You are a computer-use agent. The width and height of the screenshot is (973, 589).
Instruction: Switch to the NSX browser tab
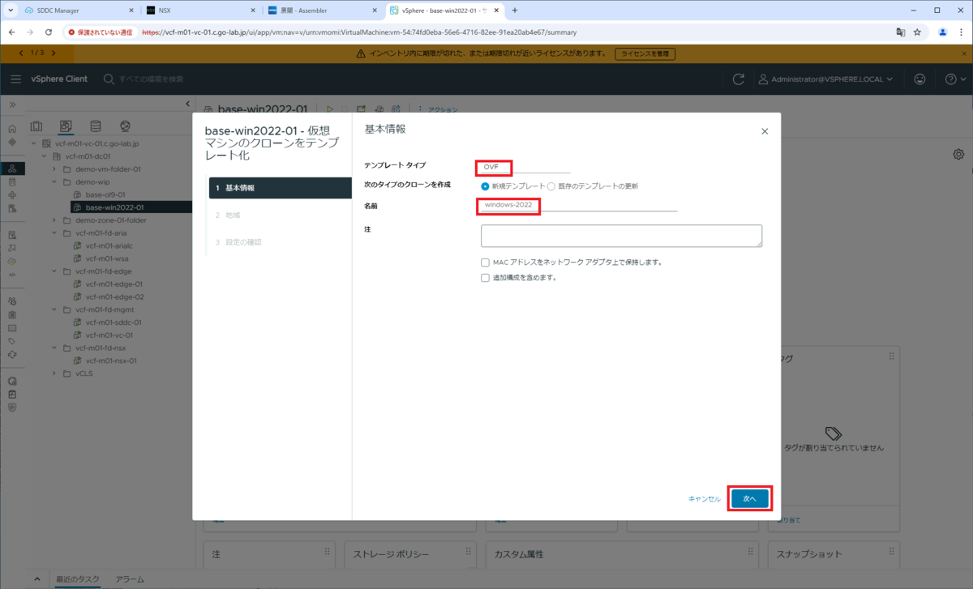[200, 11]
